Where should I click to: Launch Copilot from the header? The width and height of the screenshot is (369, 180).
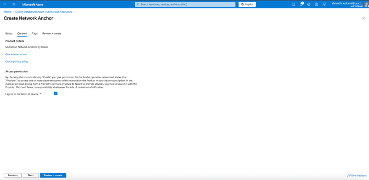(x=247, y=4)
